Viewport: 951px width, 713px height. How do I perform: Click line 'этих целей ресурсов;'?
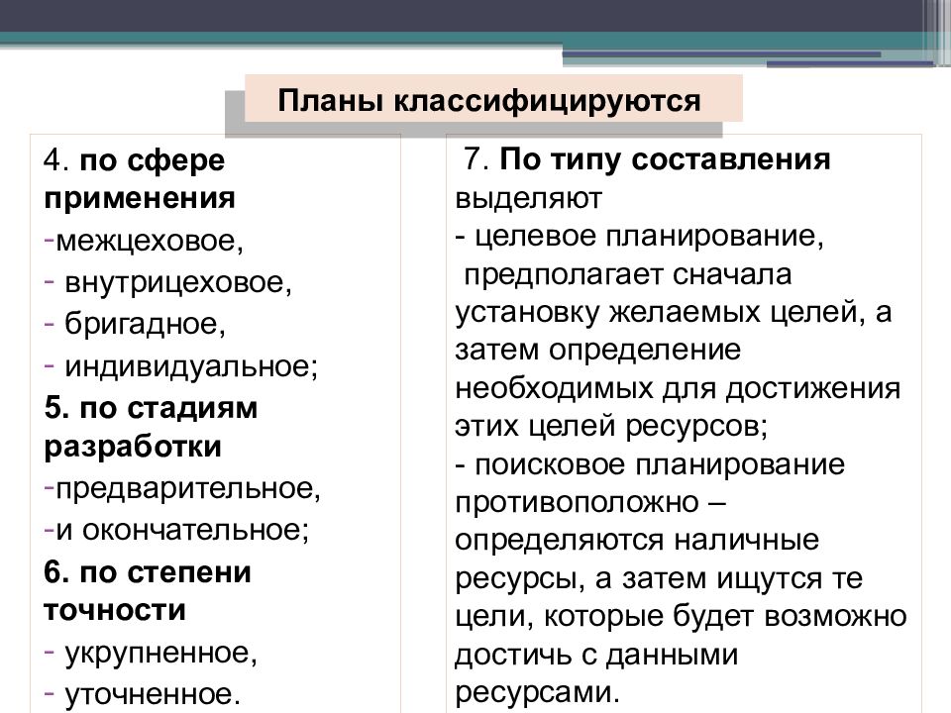pyautogui.click(x=611, y=426)
